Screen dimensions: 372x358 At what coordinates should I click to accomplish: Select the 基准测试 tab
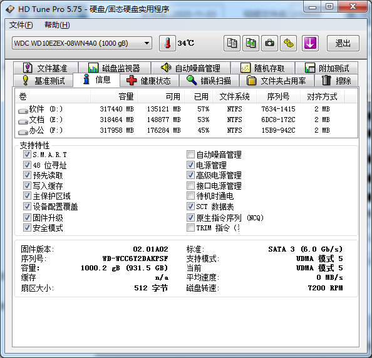tap(43, 81)
